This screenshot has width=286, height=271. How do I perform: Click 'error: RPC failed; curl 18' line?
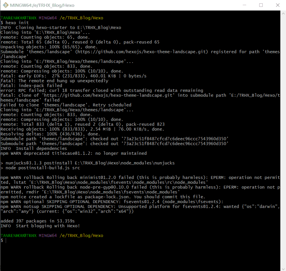pyautogui.click(x=102, y=91)
